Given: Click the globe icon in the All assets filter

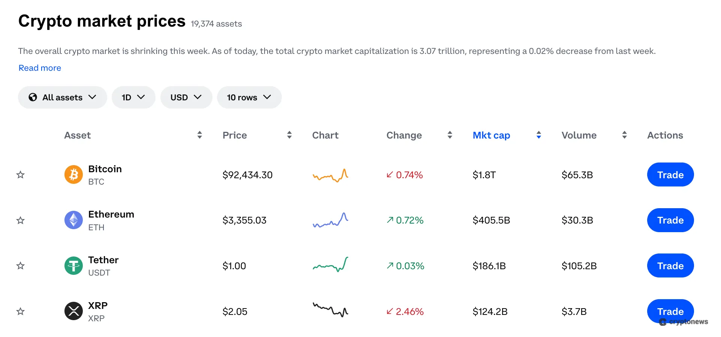Looking at the screenshot, I should coord(33,97).
